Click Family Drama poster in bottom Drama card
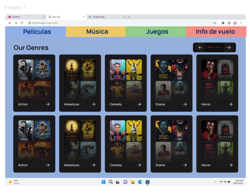The width and height of the screenshot is (250, 193). click(163, 130)
